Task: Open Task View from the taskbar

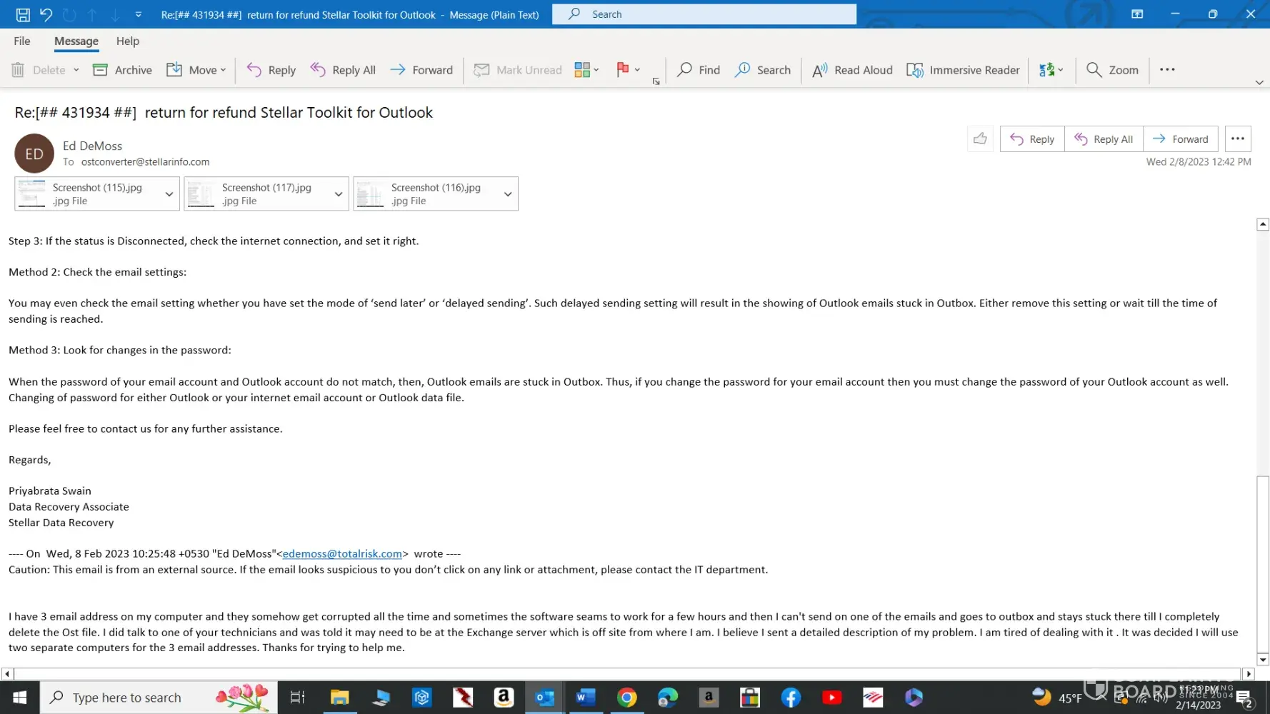Action: (298, 698)
